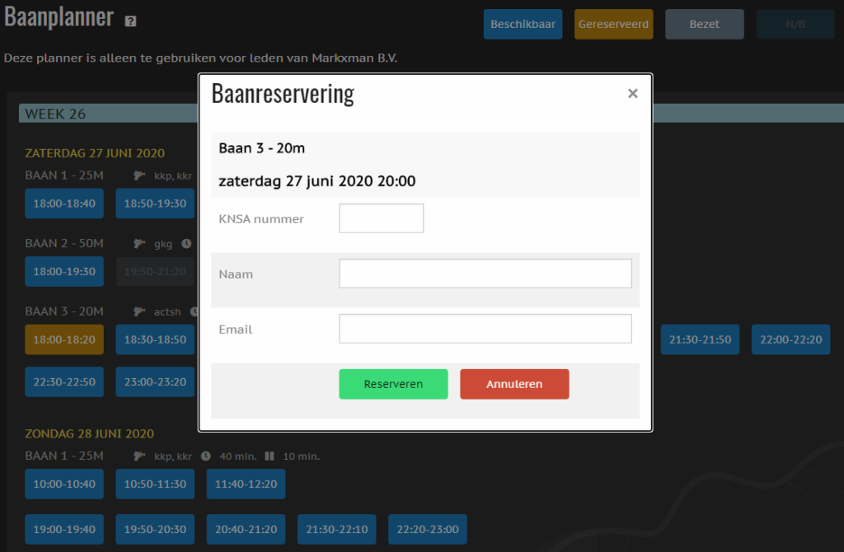This screenshot has height=552, width=844.
Task: Click the discipline icon next to Baan 3 - 20M
Action: (139, 311)
